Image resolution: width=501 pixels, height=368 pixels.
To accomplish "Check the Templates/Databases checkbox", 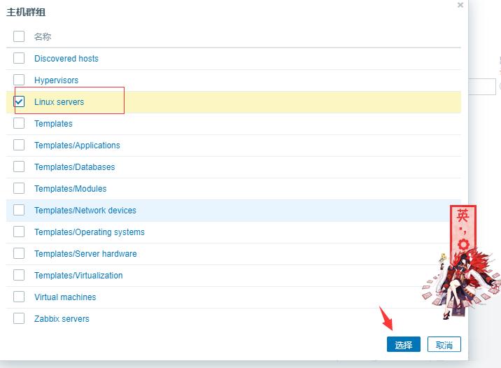I will pyautogui.click(x=19, y=167).
